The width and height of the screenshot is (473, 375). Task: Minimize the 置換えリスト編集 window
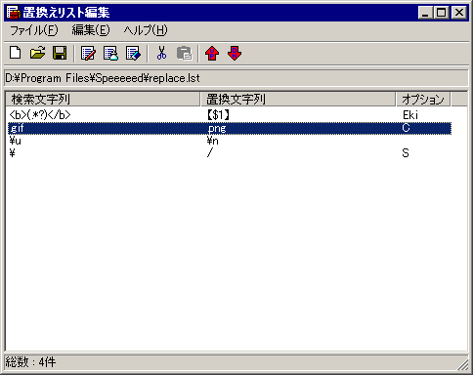(x=425, y=13)
